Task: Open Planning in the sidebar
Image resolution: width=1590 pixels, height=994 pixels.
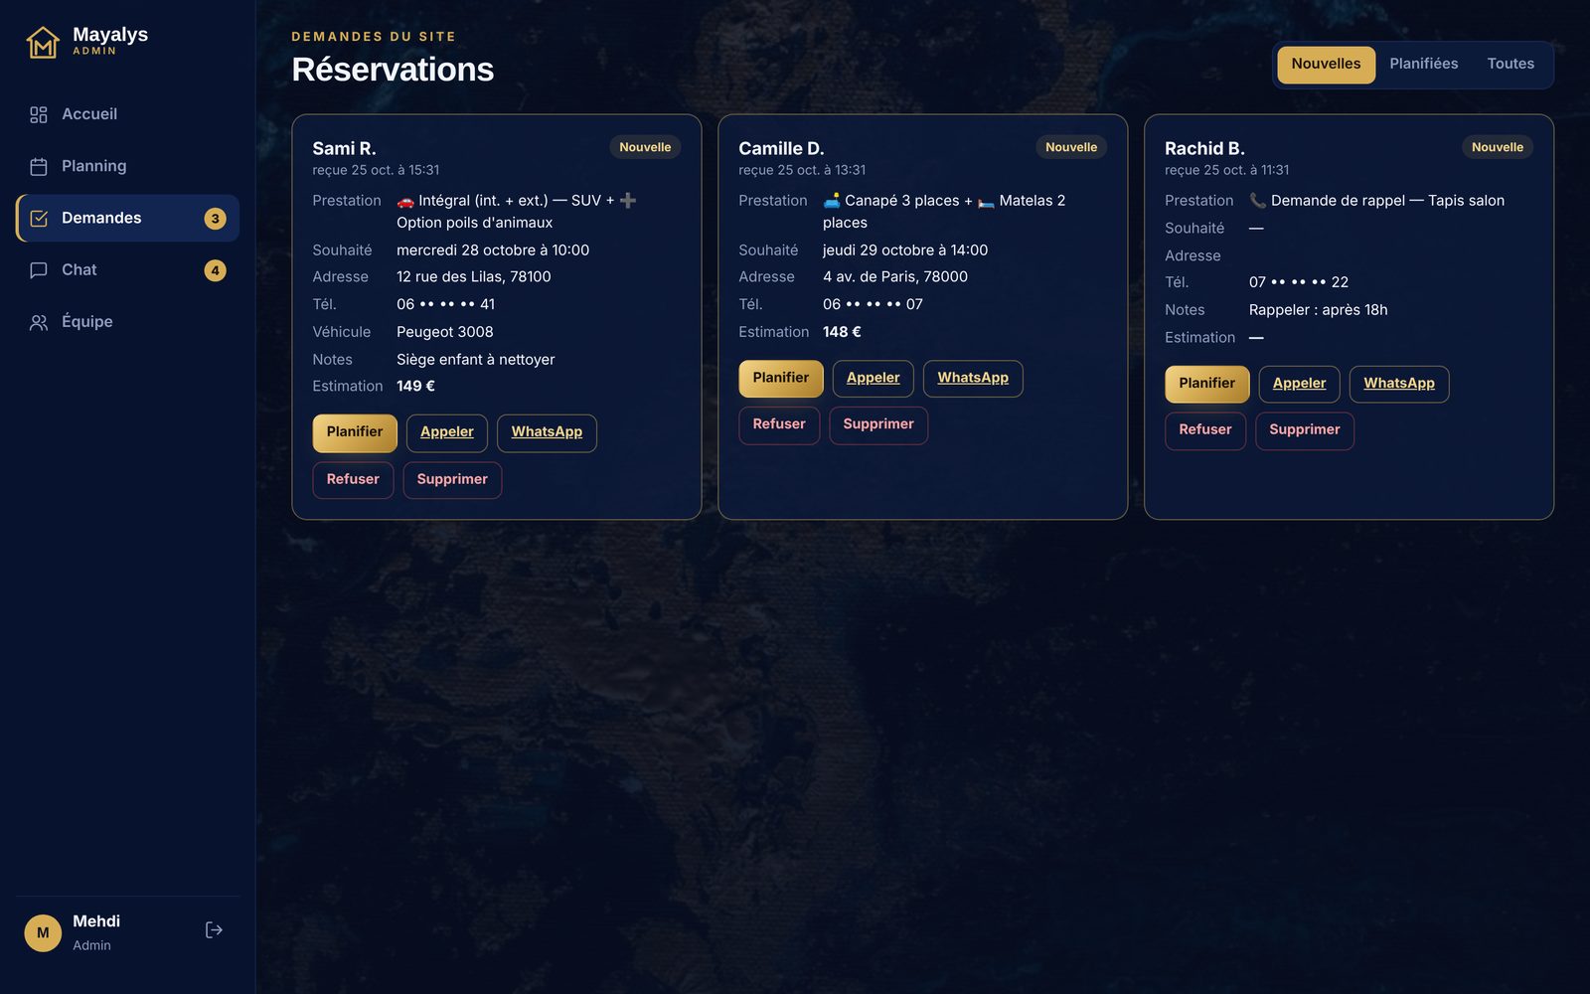Action: [127, 166]
